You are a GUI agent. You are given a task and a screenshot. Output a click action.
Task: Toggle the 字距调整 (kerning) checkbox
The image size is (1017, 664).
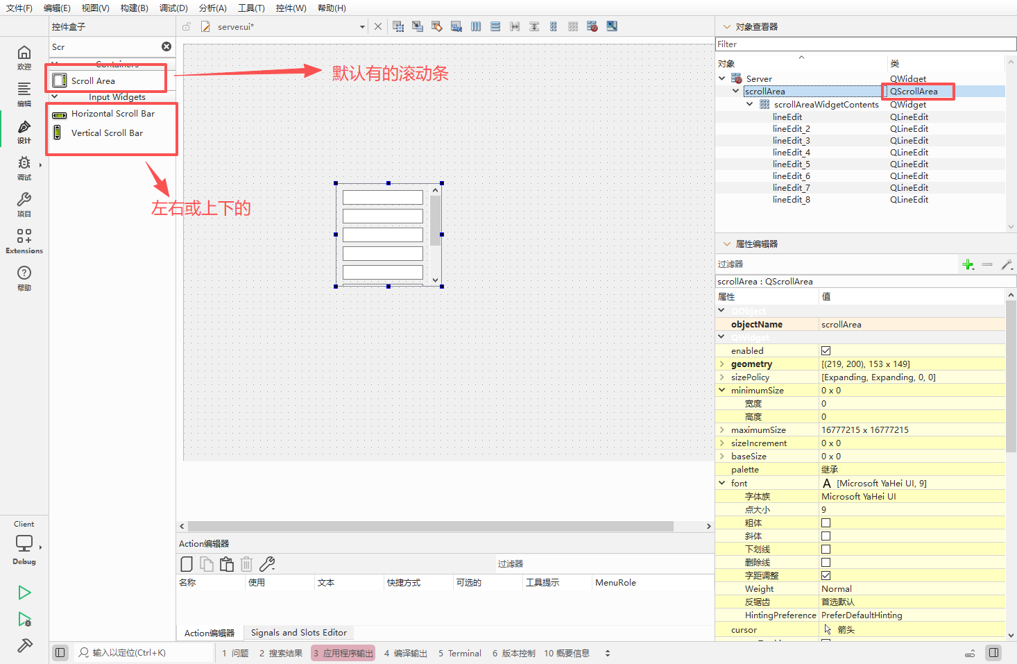pyautogui.click(x=826, y=575)
